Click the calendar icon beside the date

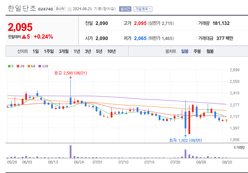70,9
